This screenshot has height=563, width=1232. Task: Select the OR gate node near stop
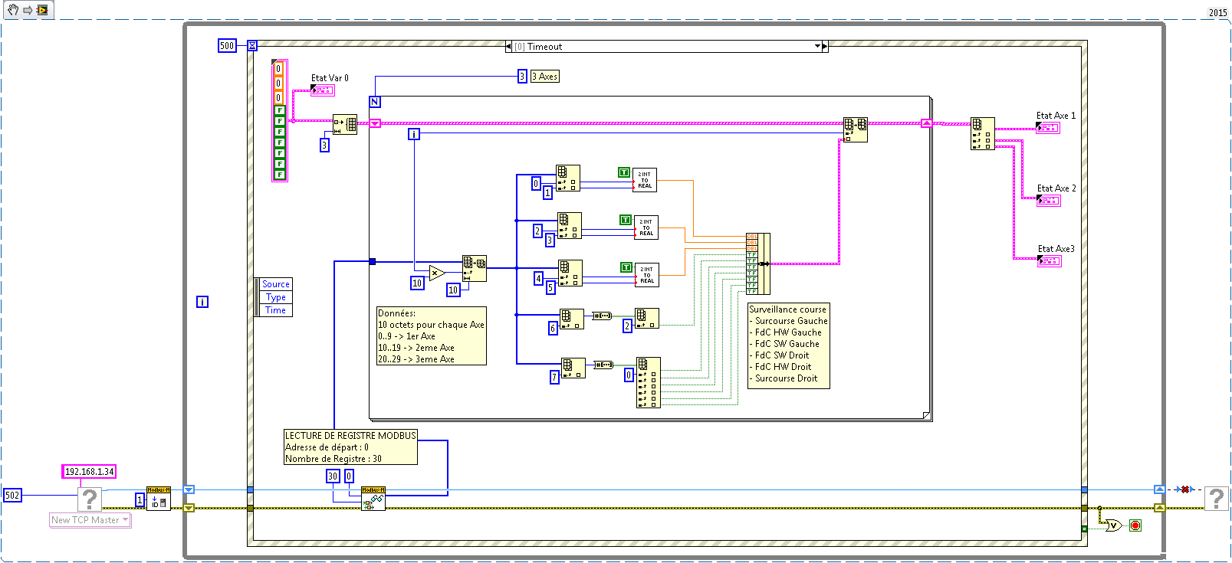pos(1113,525)
